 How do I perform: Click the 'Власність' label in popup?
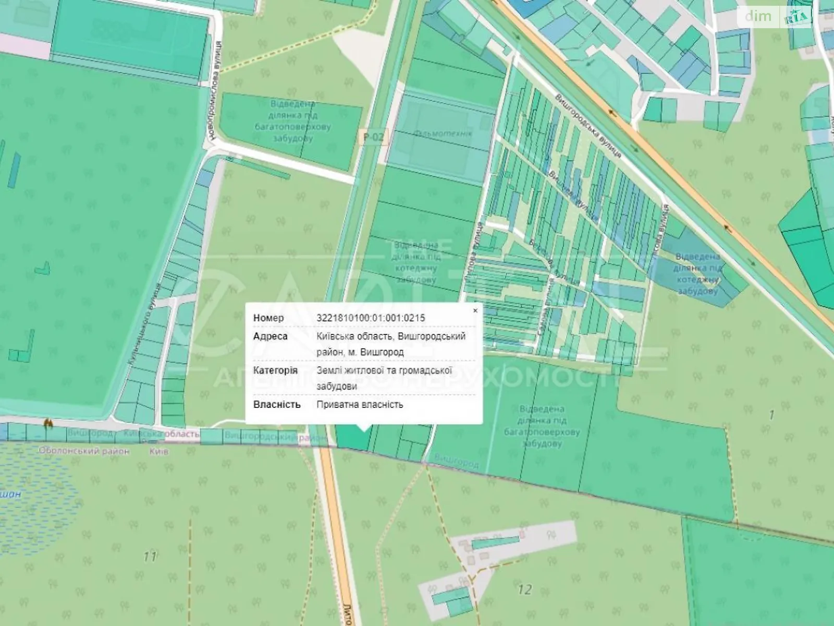pyautogui.click(x=277, y=404)
